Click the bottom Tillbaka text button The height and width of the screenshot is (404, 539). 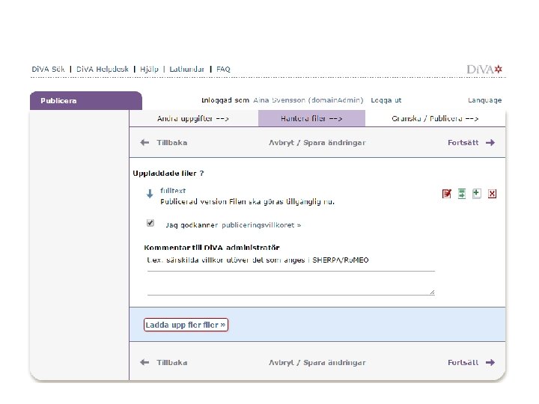click(x=172, y=362)
